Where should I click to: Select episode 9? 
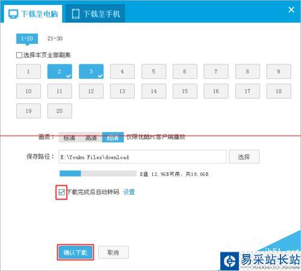point(279,72)
